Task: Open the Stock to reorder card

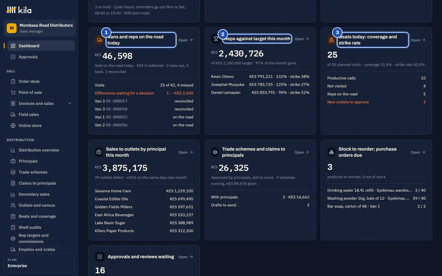Action: click(418, 152)
